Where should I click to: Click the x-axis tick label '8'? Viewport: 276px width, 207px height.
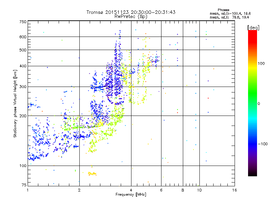coord(183,190)
